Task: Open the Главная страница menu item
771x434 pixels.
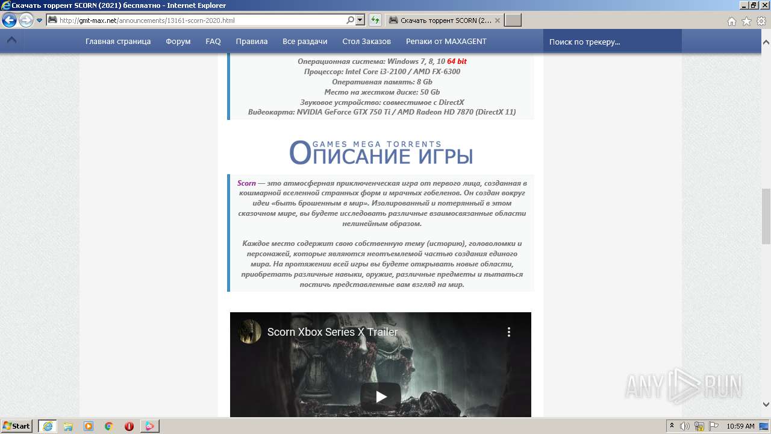Action: coord(118,42)
